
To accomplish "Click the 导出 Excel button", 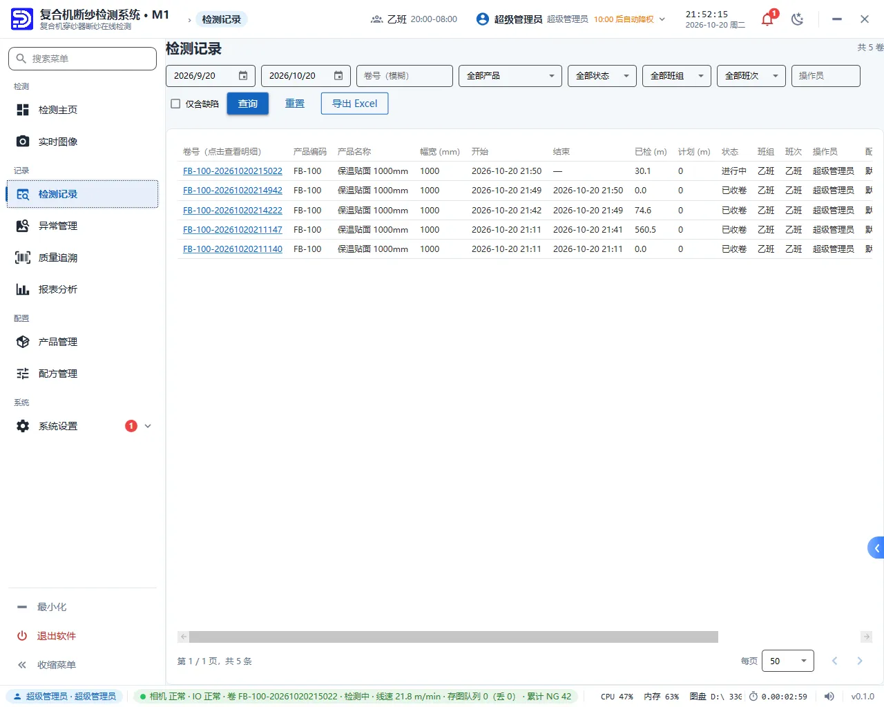I will click(x=355, y=104).
